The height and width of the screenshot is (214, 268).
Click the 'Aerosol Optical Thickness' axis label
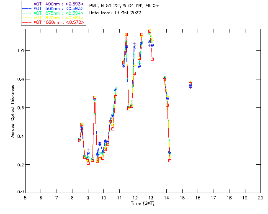[13, 111]
